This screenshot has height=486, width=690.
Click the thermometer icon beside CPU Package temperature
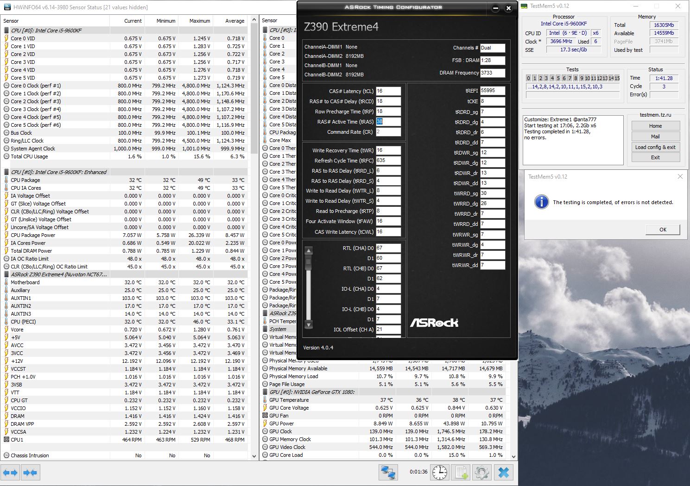6,180
